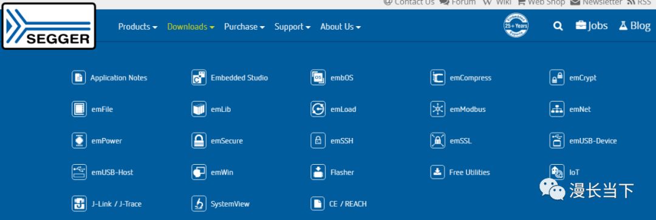Open the emWin text link
The height and width of the screenshot is (220, 656).
coord(222,173)
